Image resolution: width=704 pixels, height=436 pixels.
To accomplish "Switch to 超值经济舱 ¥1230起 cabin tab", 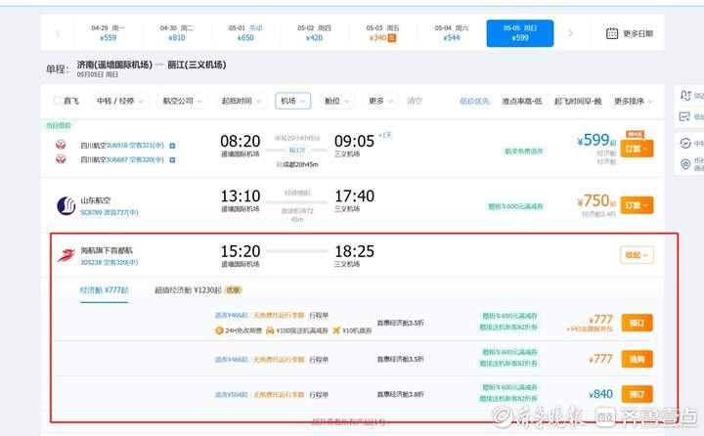I will tap(198, 290).
